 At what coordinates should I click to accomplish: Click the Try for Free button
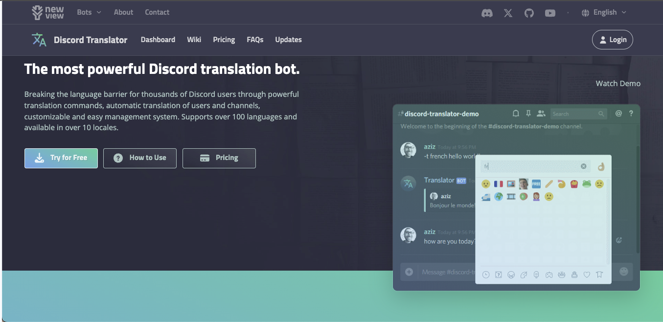[61, 158]
